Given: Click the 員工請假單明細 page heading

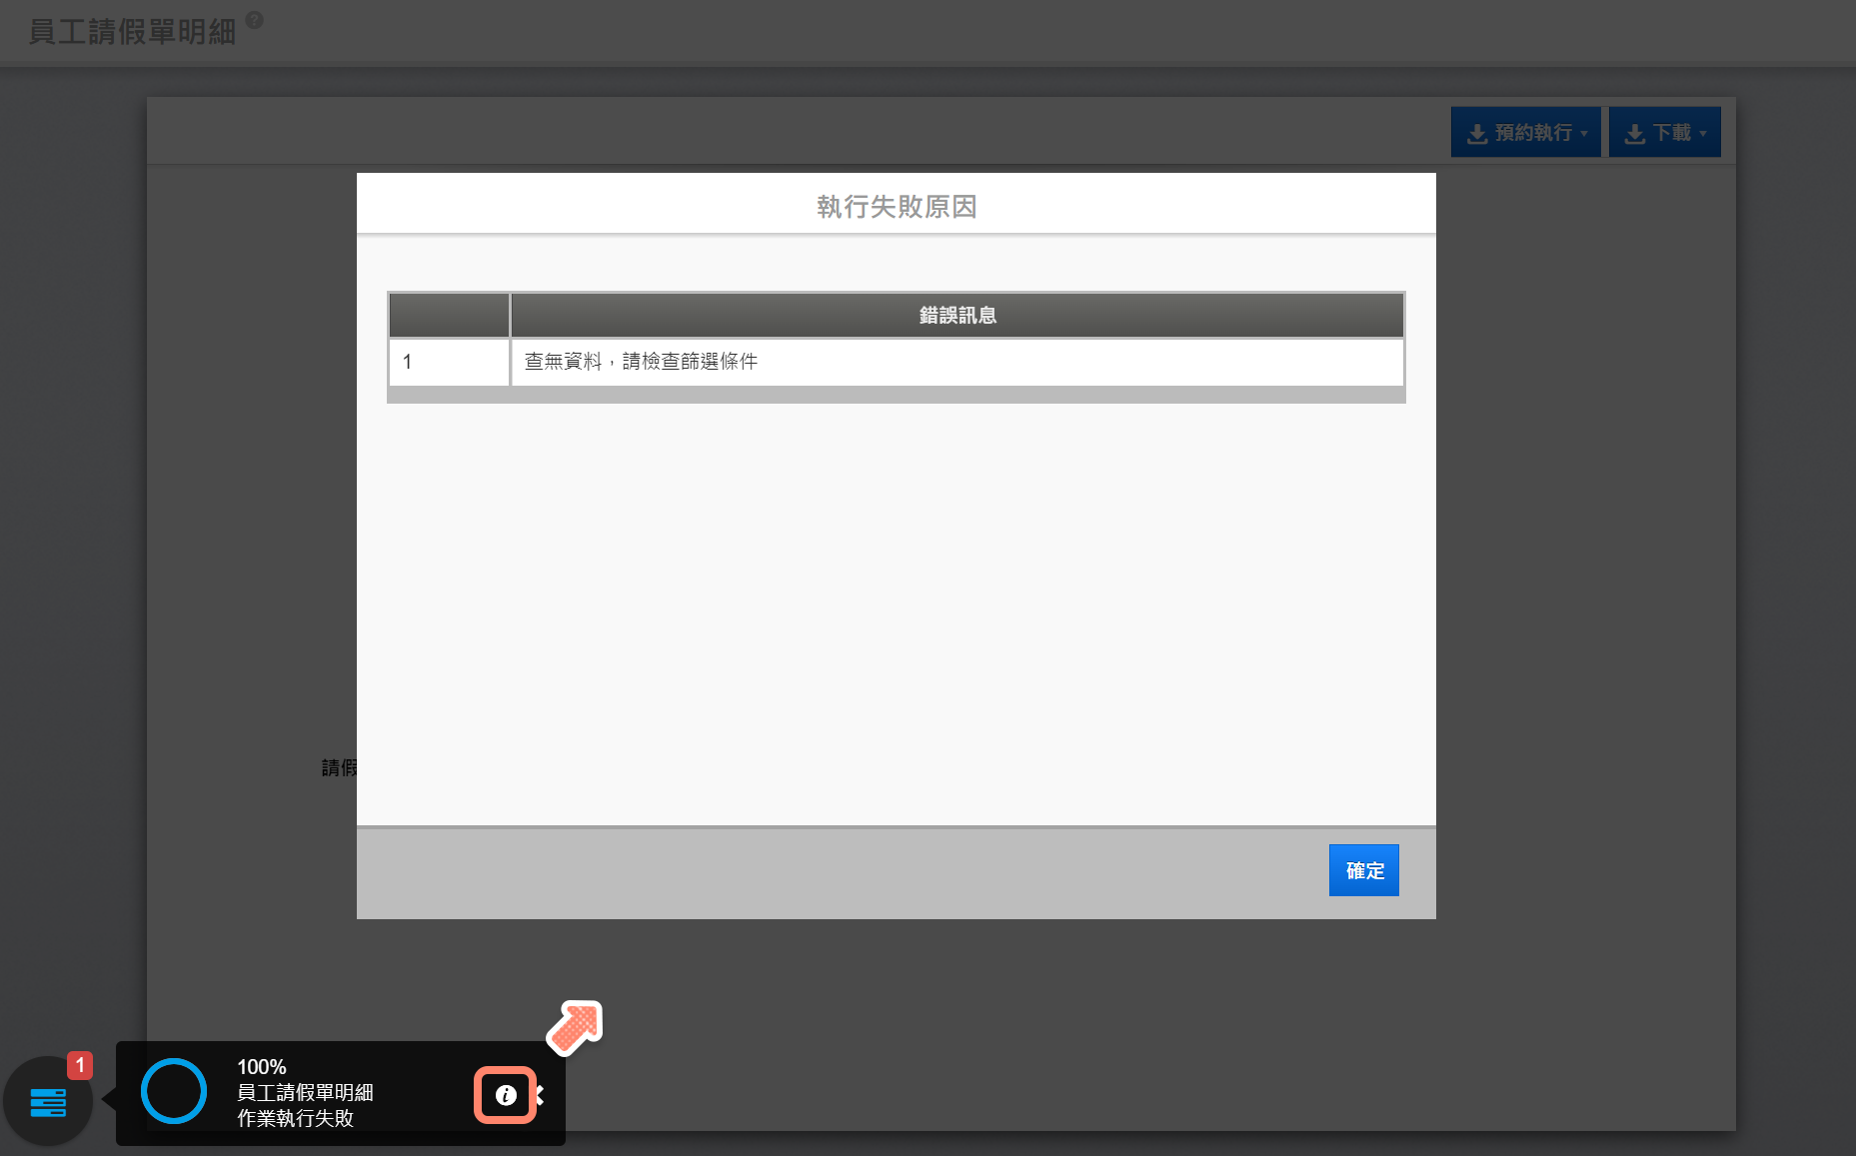Looking at the screenshot, I should 132,32.
